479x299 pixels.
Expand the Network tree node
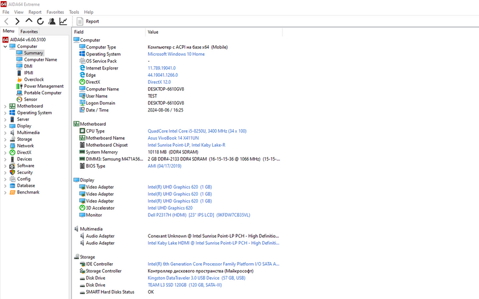tap(5, 146)
